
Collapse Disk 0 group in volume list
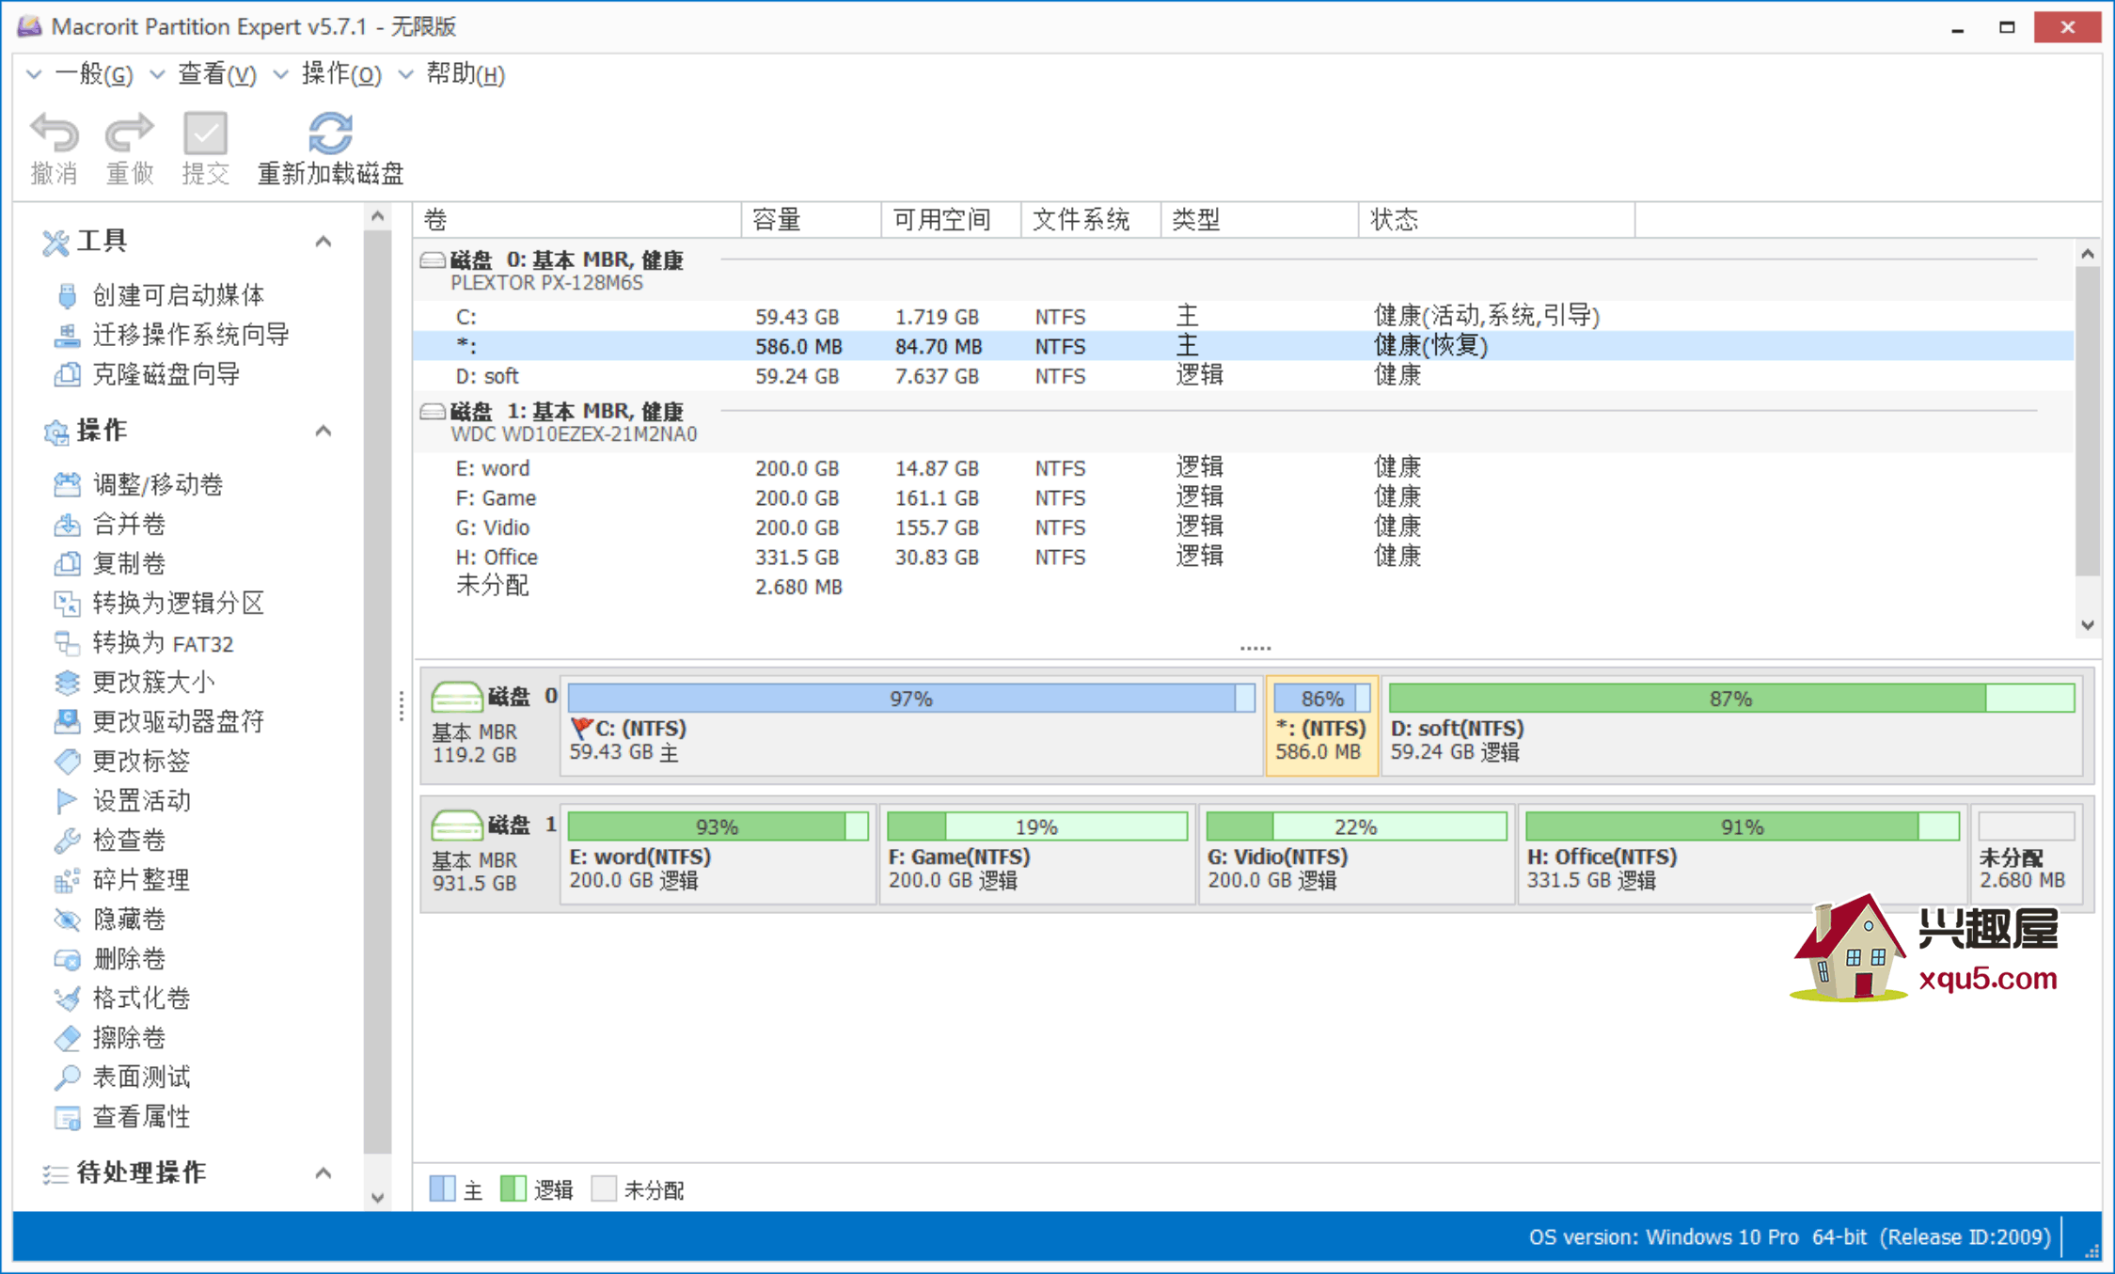(x=433, y=260)
